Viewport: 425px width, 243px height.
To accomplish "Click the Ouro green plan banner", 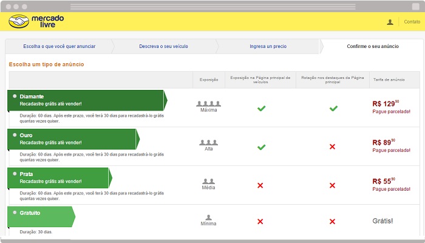I will point(73,139).
